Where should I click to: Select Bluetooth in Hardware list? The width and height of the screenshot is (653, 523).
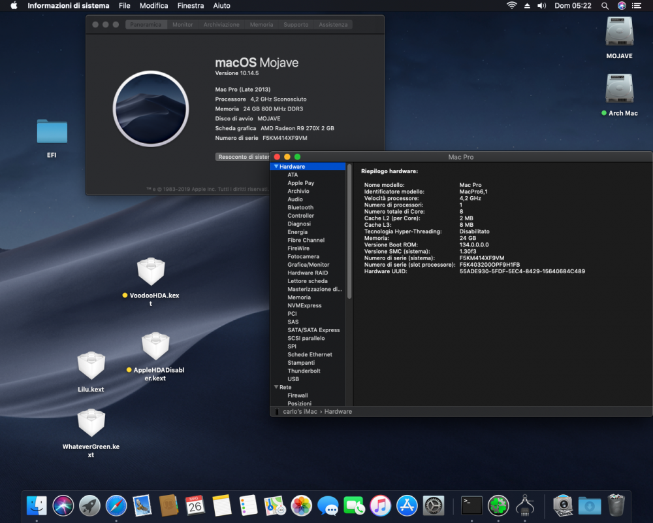300,207
